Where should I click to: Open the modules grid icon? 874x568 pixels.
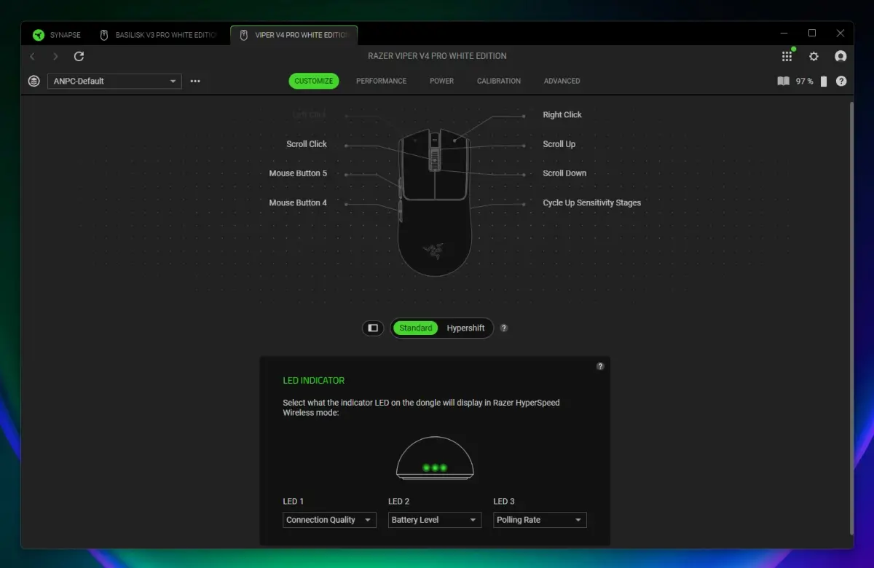(x=787, y=56)
